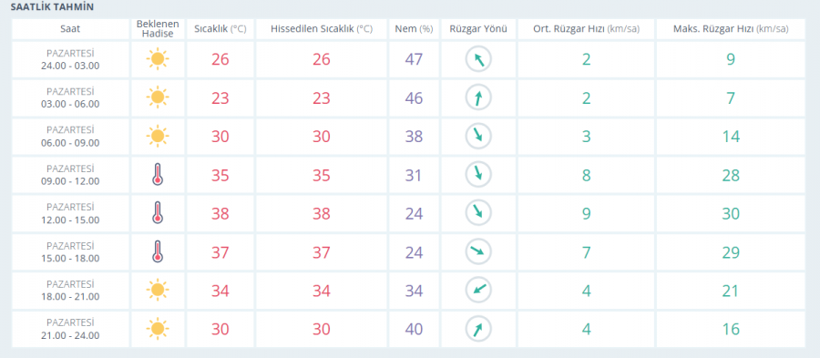This screenshot has height=358, width=820.
Task: Click the Rüzgar Yönü column header
Action: point(478,29)
